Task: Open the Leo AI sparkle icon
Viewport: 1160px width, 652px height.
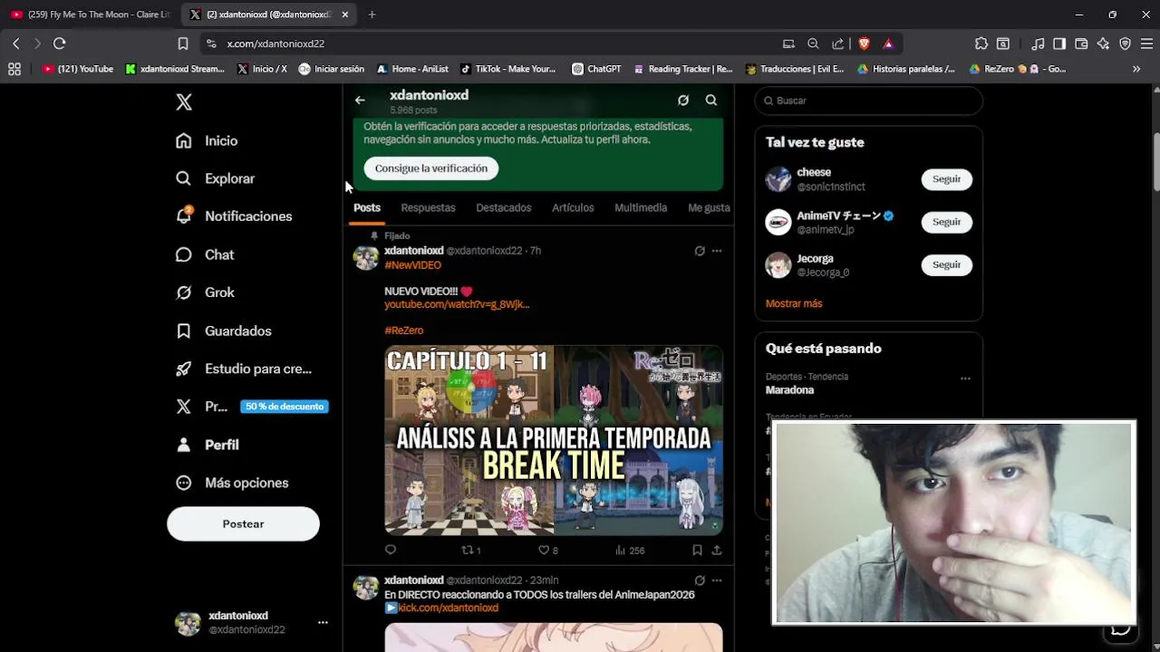Action: 1103,43
